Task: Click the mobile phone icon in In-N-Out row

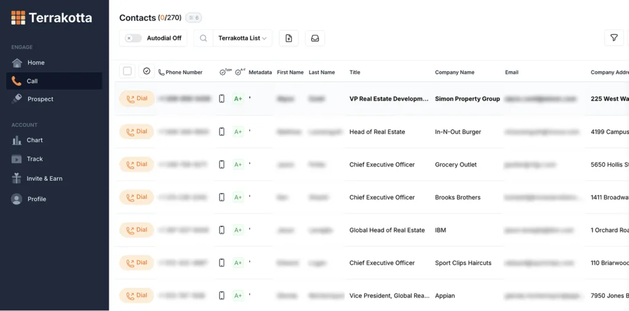Action: [221, 131]
